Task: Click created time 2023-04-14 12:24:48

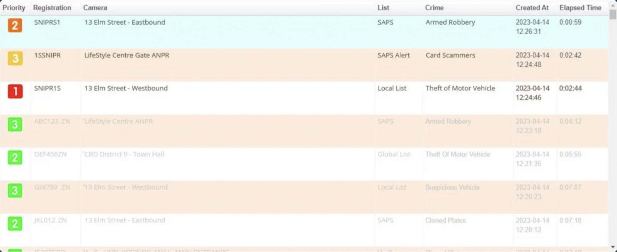Action: point(532,60)
